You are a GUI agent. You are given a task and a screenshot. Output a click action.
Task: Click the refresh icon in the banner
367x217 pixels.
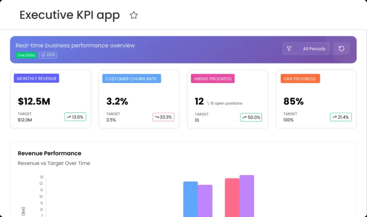pos(342,48)
